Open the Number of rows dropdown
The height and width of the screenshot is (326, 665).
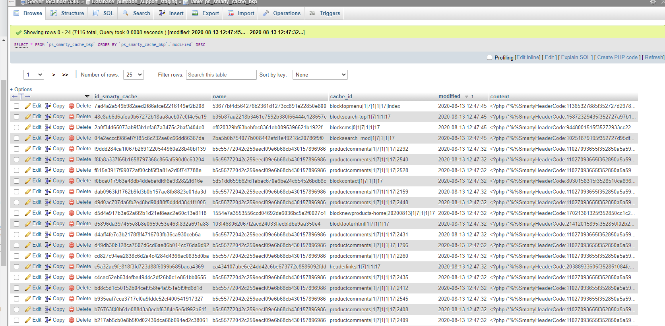(133, 75)
